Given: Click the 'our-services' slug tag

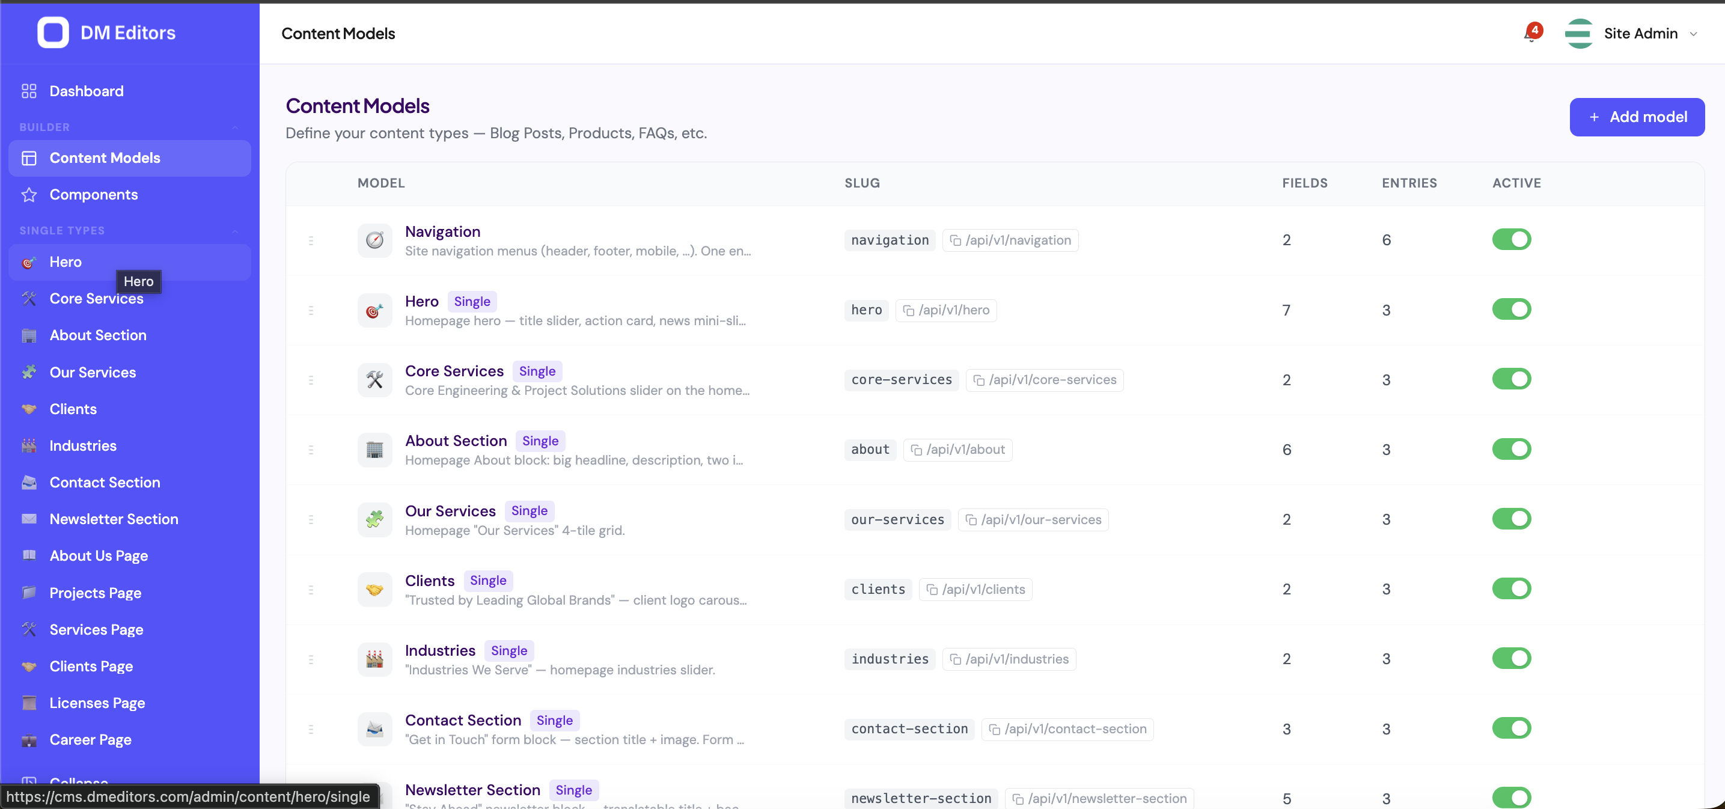Looking at the screenshot, I should coord(897,520).
